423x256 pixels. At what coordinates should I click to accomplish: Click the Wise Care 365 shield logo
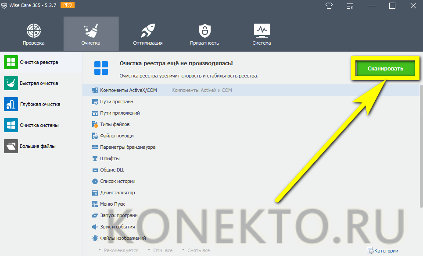click(4, 6)
